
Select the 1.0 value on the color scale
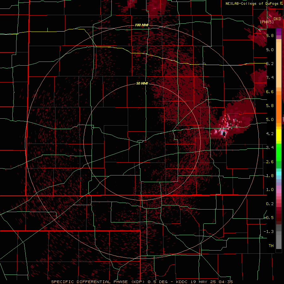pyautogui.click(x=270, y=190)
